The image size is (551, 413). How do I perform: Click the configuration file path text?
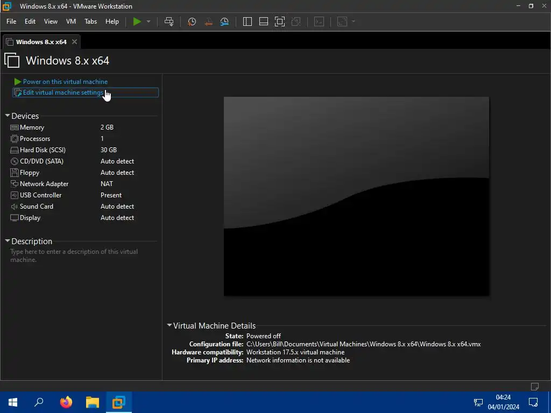click(363, 344)
